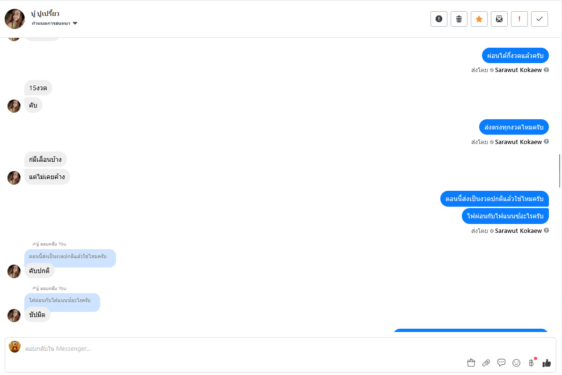Screen dimensions: 562x375
Task: Click contact name นุ่ ปูเปรี้ยว
Action: (x=45, y=14)
